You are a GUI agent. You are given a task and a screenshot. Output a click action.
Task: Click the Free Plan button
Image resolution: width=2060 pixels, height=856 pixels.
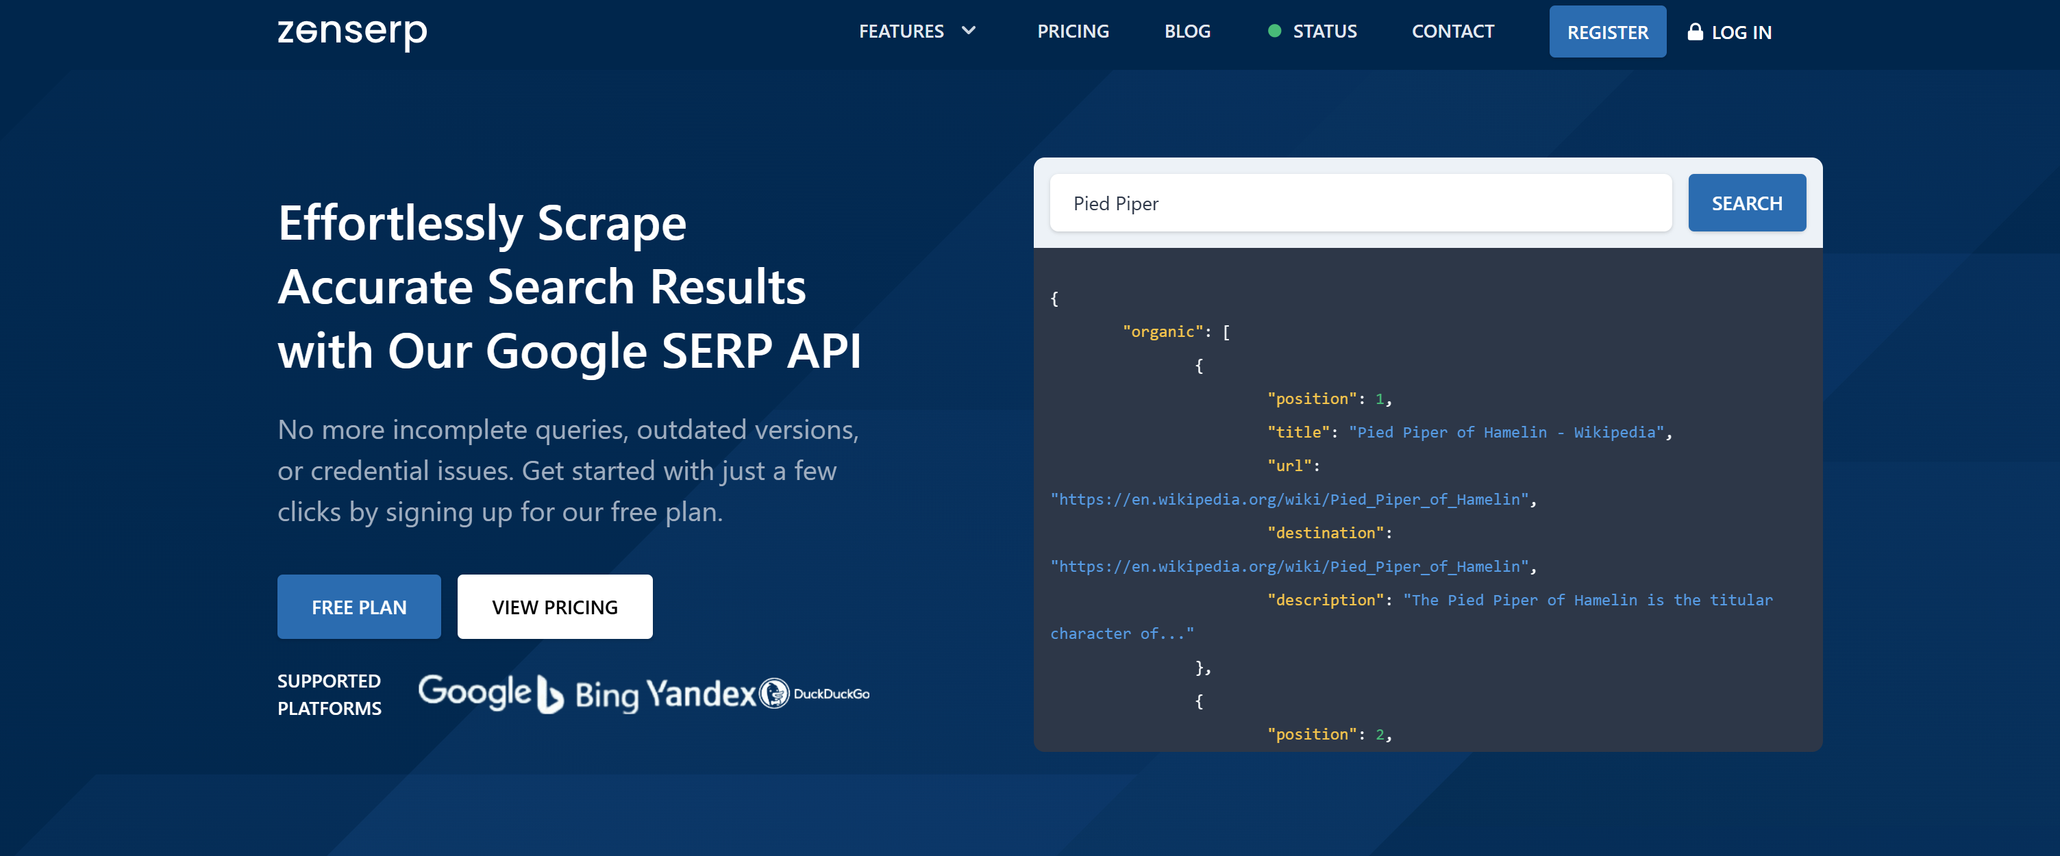pyautogui.click(x=359, y=607)
